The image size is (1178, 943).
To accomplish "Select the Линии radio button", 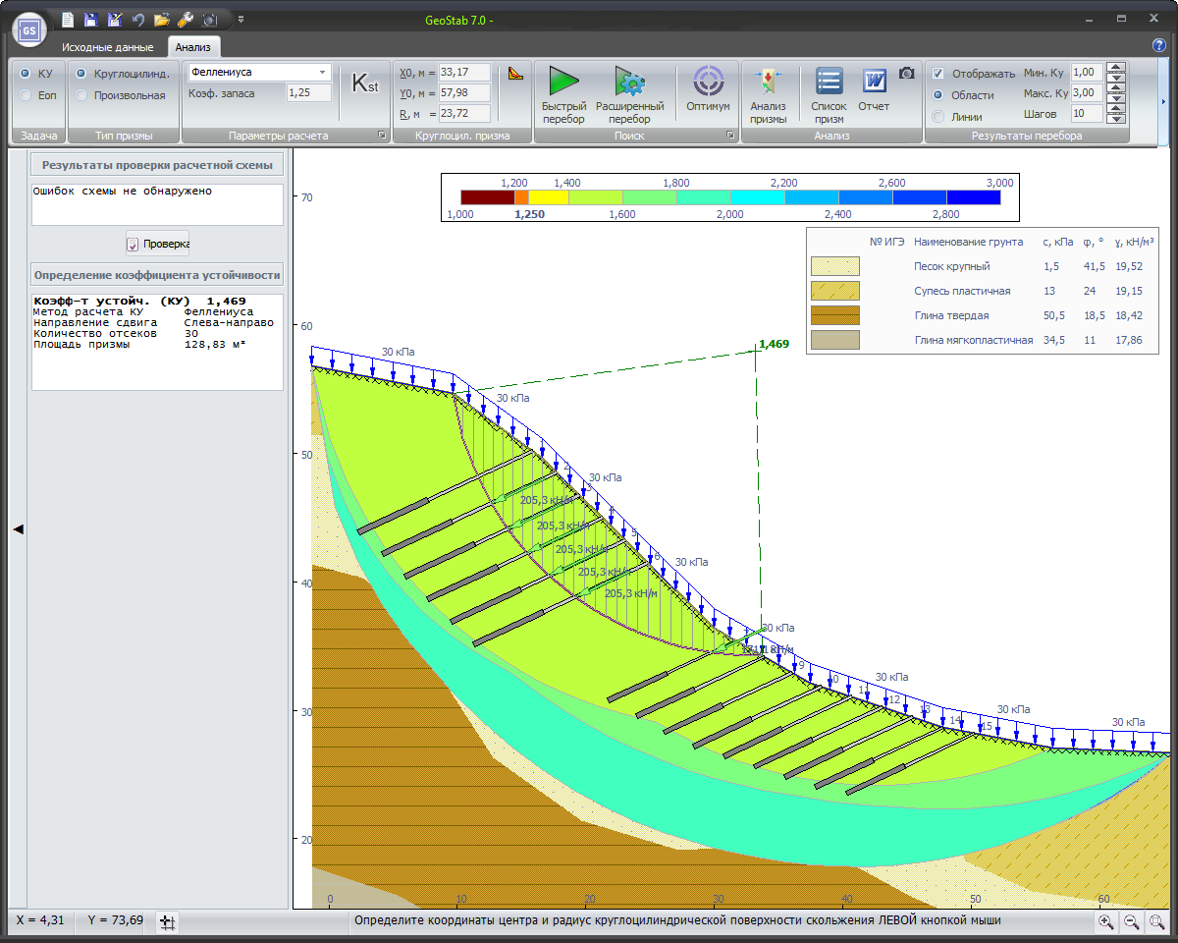I will click(938, 117).
